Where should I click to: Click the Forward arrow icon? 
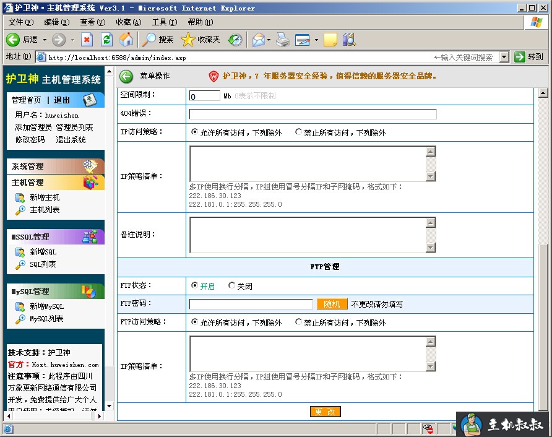pyautogui.click(x=59, y=40)
